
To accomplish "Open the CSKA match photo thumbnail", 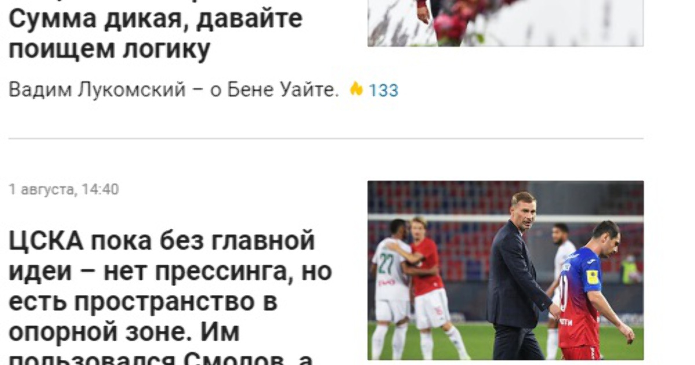I will [506, 270].
